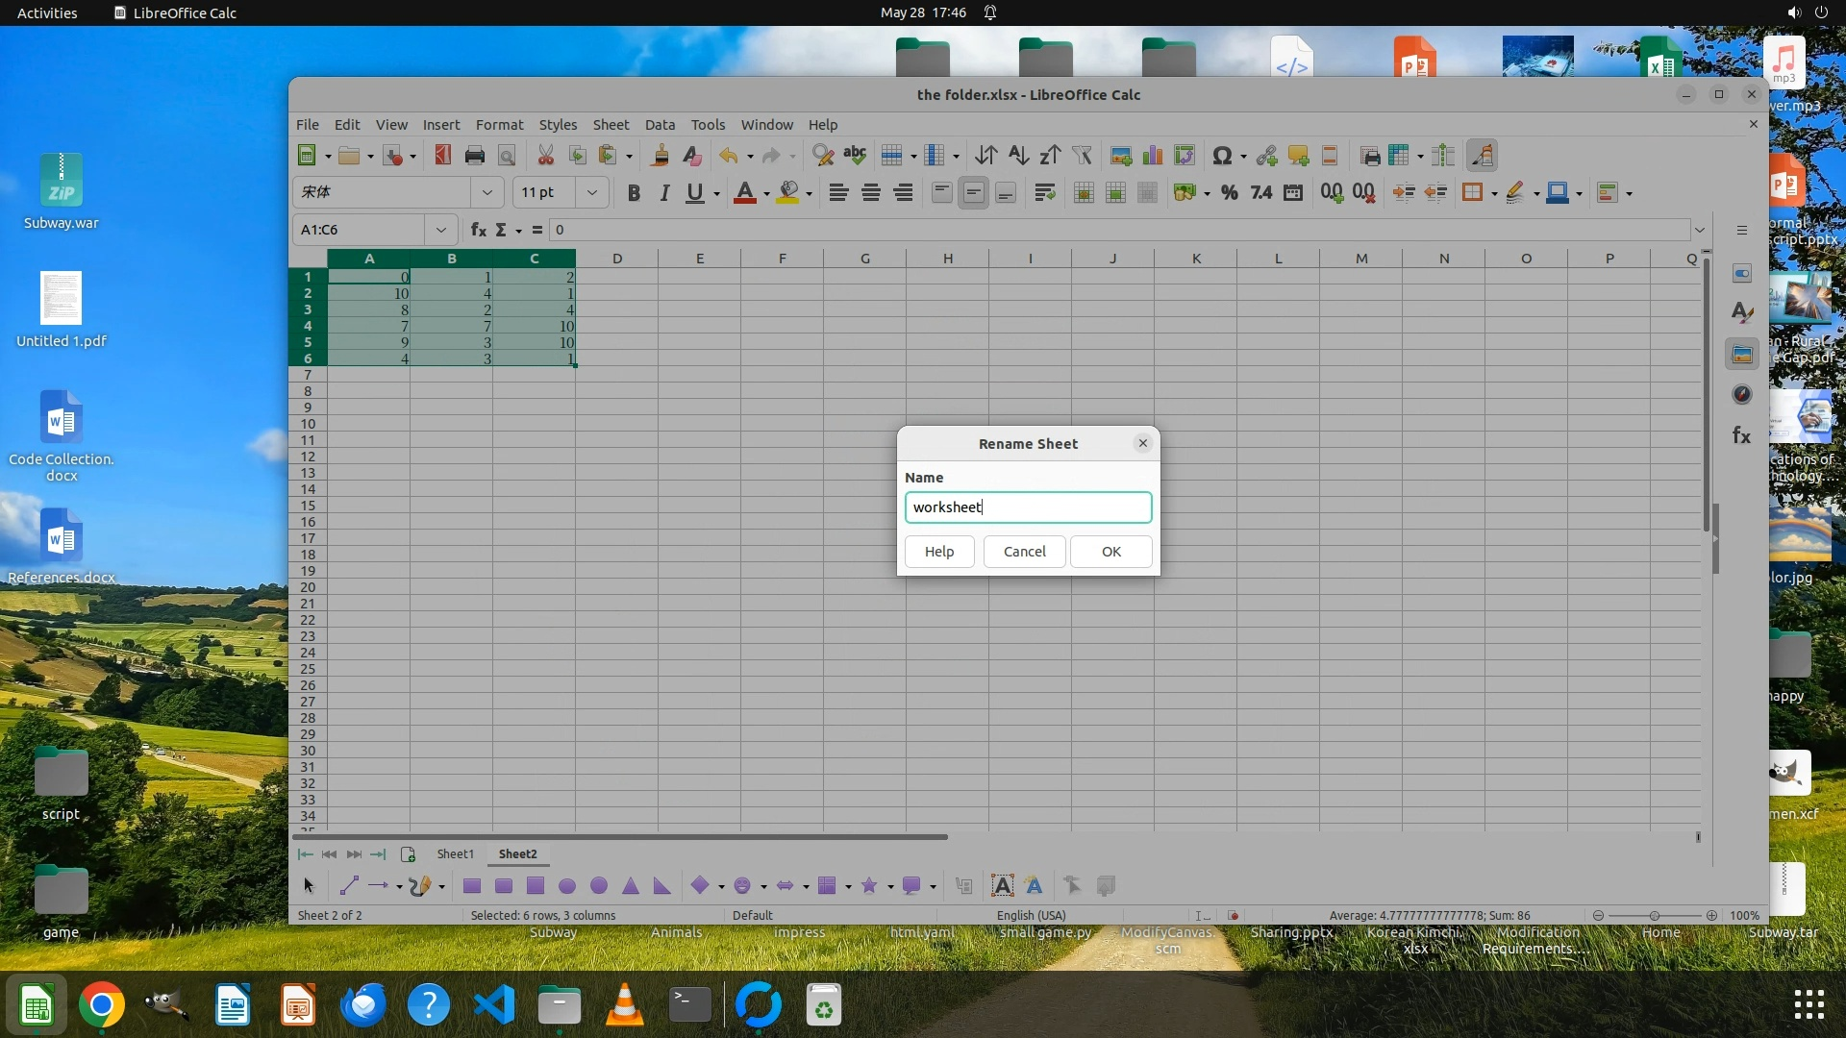Open the font name dropdown
The height and width of the screenshot is (1038, 1846).
(x=486, y=192)
